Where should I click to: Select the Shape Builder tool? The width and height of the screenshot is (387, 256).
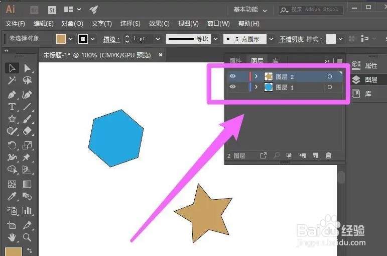click(x=12, y=169)
